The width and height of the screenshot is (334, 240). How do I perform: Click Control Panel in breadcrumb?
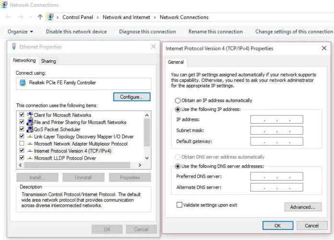(x=78, y=17)
